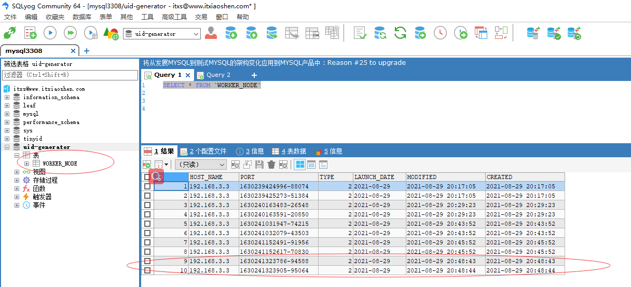Click the user manager person icon
The image size is (631, 287).
(x=211, y=33)
